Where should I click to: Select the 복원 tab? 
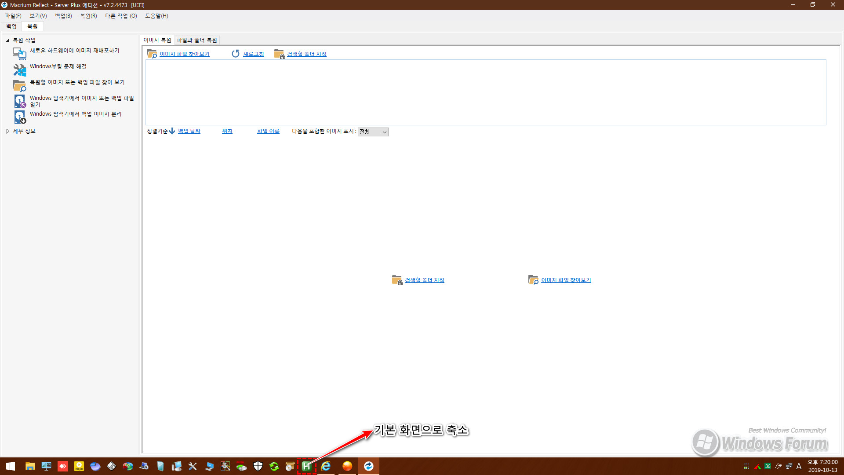pyautogui.click(x=33, y=26)
